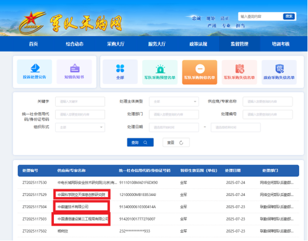
Task: Click date 2025-07-23 in row ZT2025117504
Action: 235,207
